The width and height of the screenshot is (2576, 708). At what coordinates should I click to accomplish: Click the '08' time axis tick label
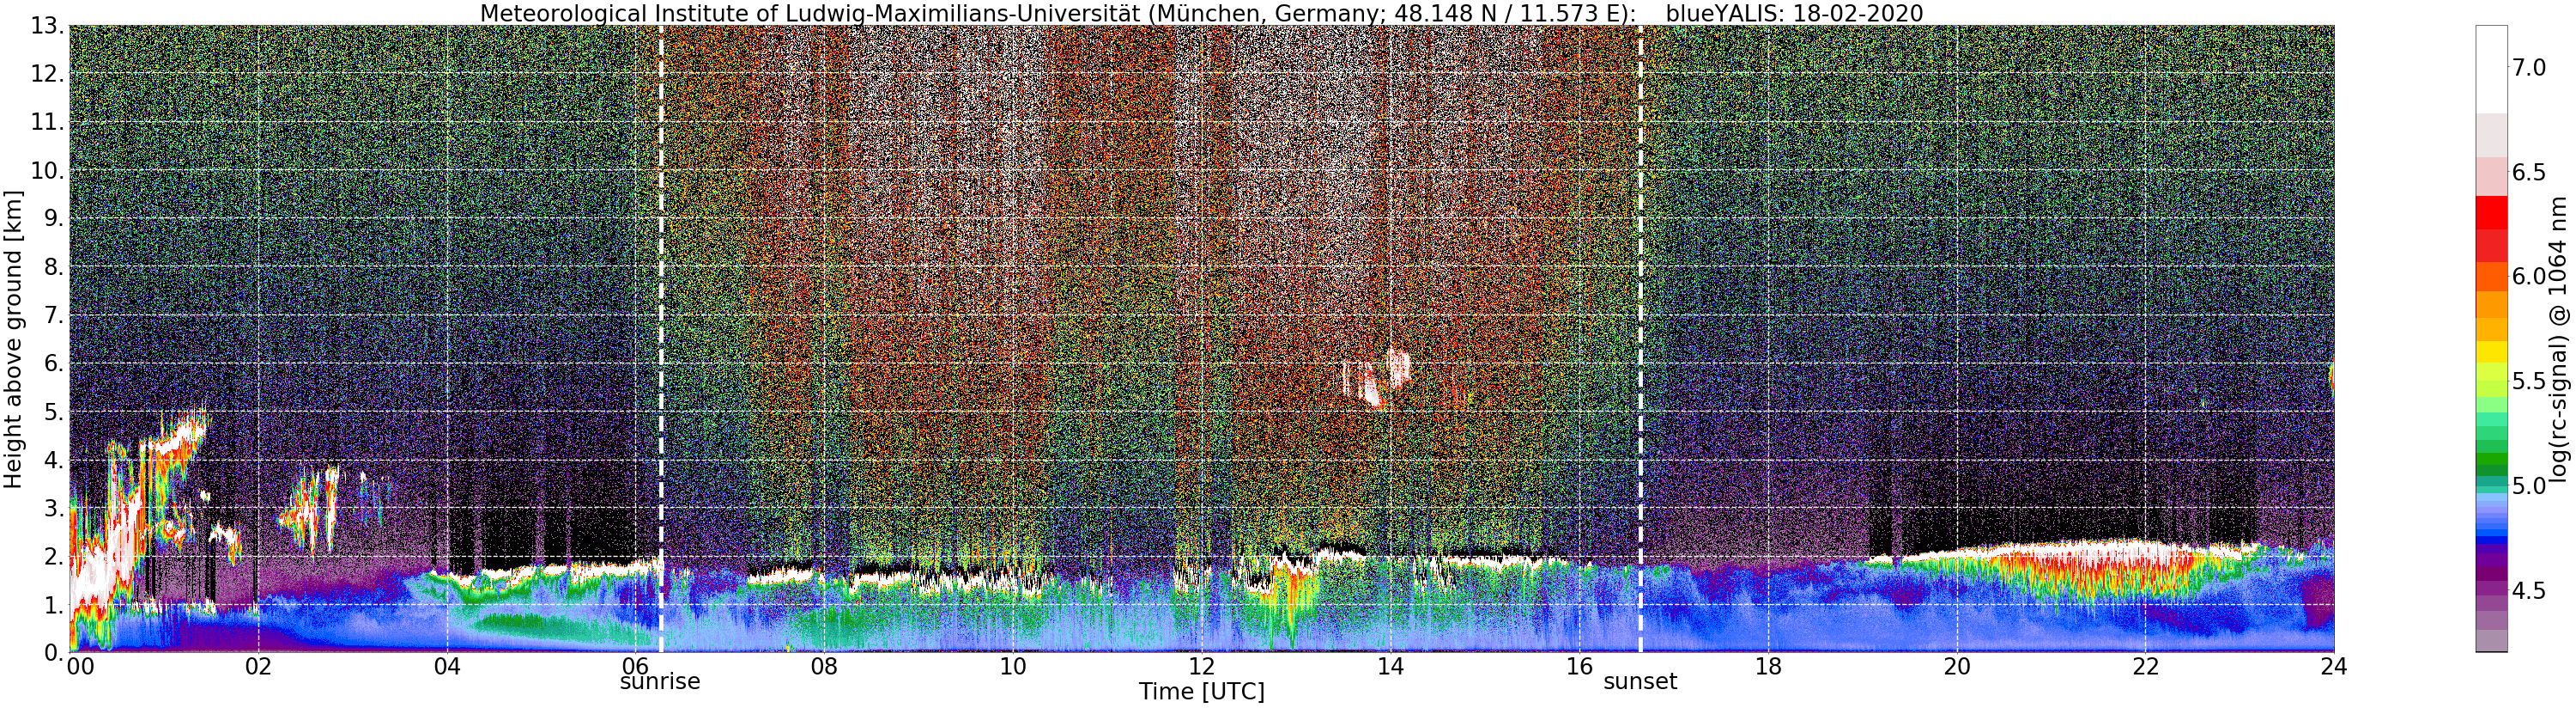tap(824, 667)
